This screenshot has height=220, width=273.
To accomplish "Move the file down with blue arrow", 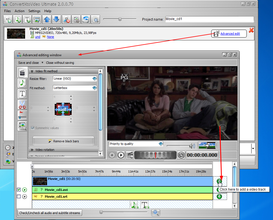I will click(x=56, y=19).
